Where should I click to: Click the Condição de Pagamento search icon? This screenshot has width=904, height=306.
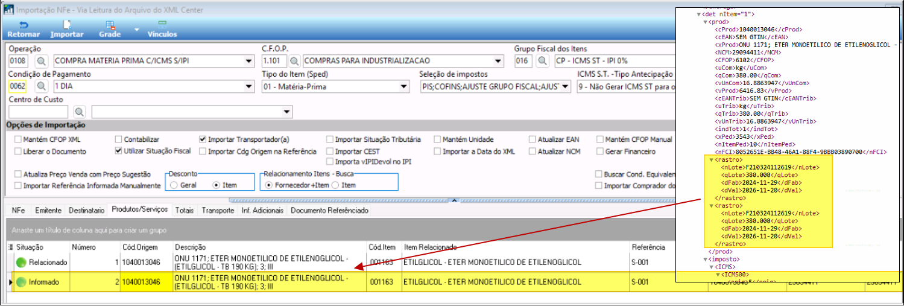click(x=42, y=87)
